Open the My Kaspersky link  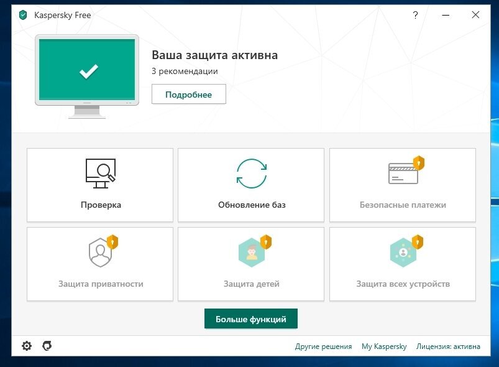pyautogui.click(x=384, y=346)
